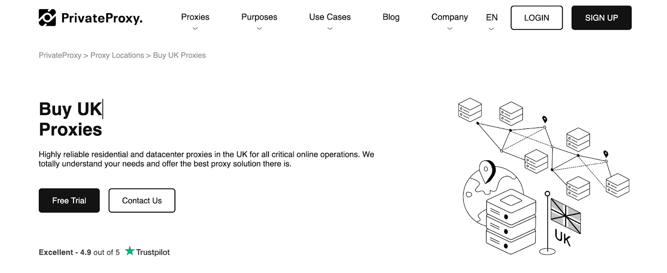
Task: Expand the Purposes dropdown chevron
Action: pyautogui.click(x=259, y=29)
